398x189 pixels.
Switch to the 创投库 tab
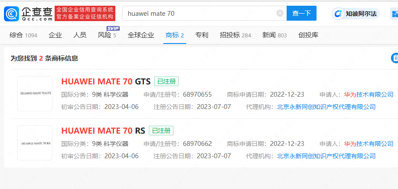(x=308, y=35)
